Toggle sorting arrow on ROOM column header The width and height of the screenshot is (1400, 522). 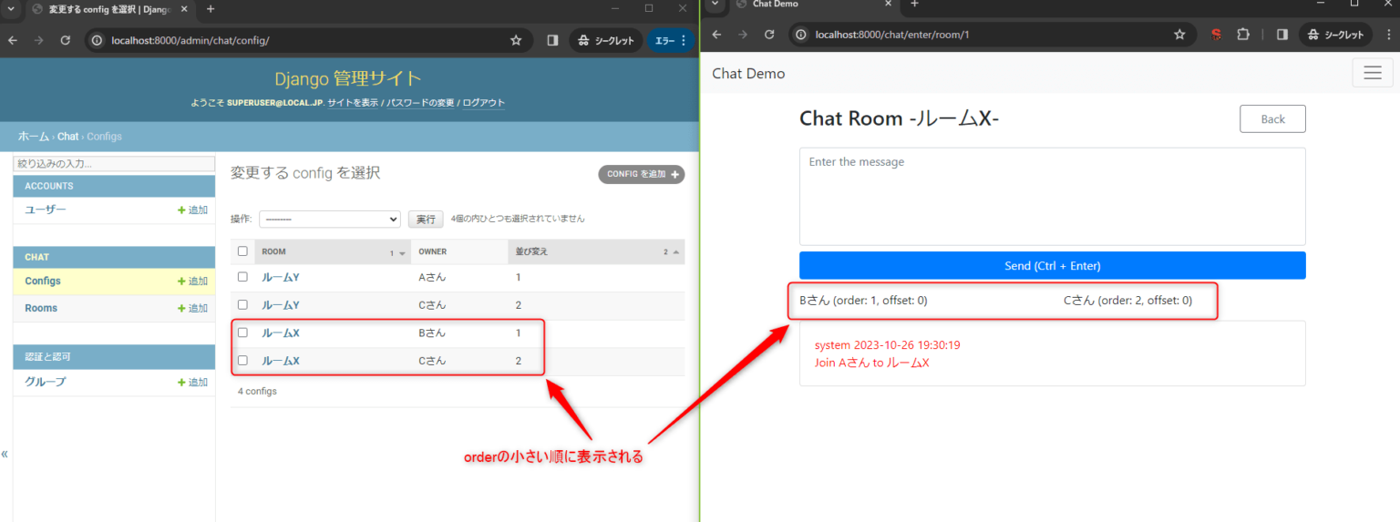402,253
